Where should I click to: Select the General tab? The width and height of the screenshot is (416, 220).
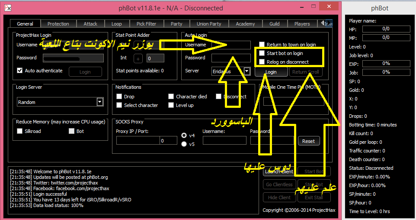pos(25,24)
